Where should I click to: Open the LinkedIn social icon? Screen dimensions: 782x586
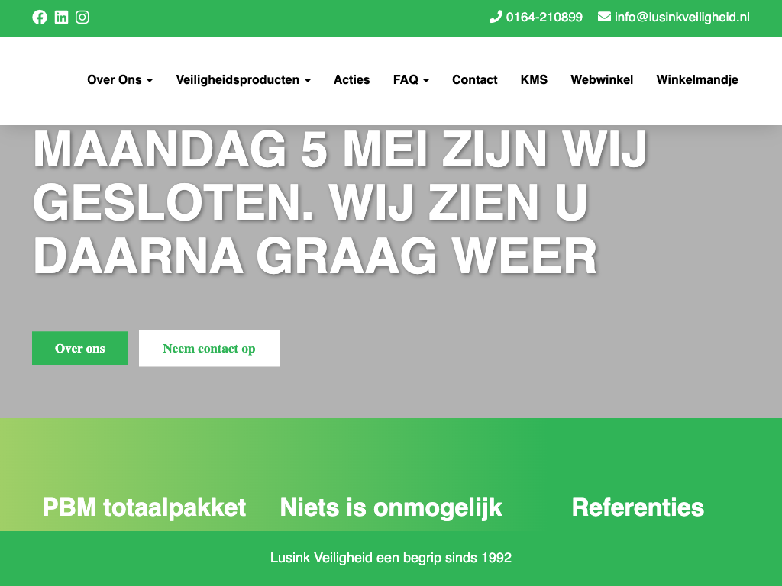click(x=61, y=17)
